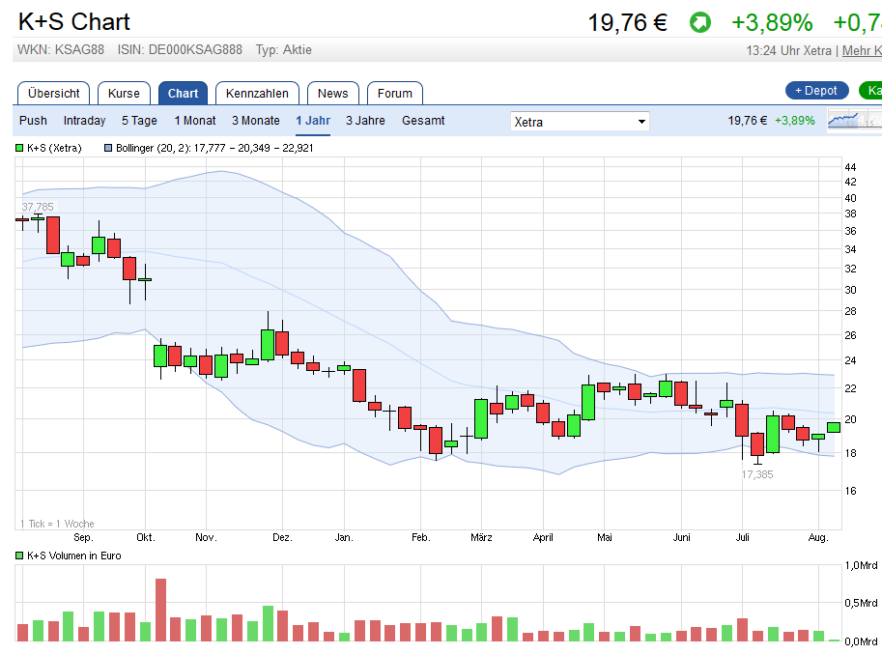Select the 1 Jahr time range

pyautogui.click(x=313, y=121)
